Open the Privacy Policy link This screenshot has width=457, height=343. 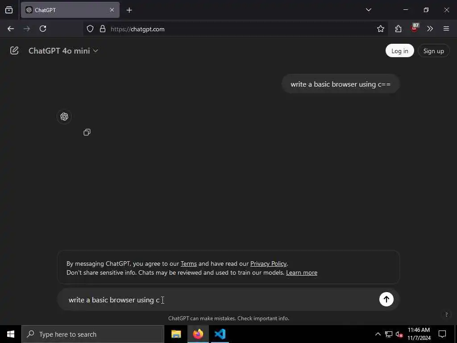(x=268, y=264)
